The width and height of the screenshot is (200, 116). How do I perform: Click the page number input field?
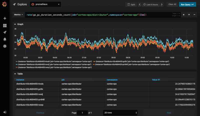point(82,113)
